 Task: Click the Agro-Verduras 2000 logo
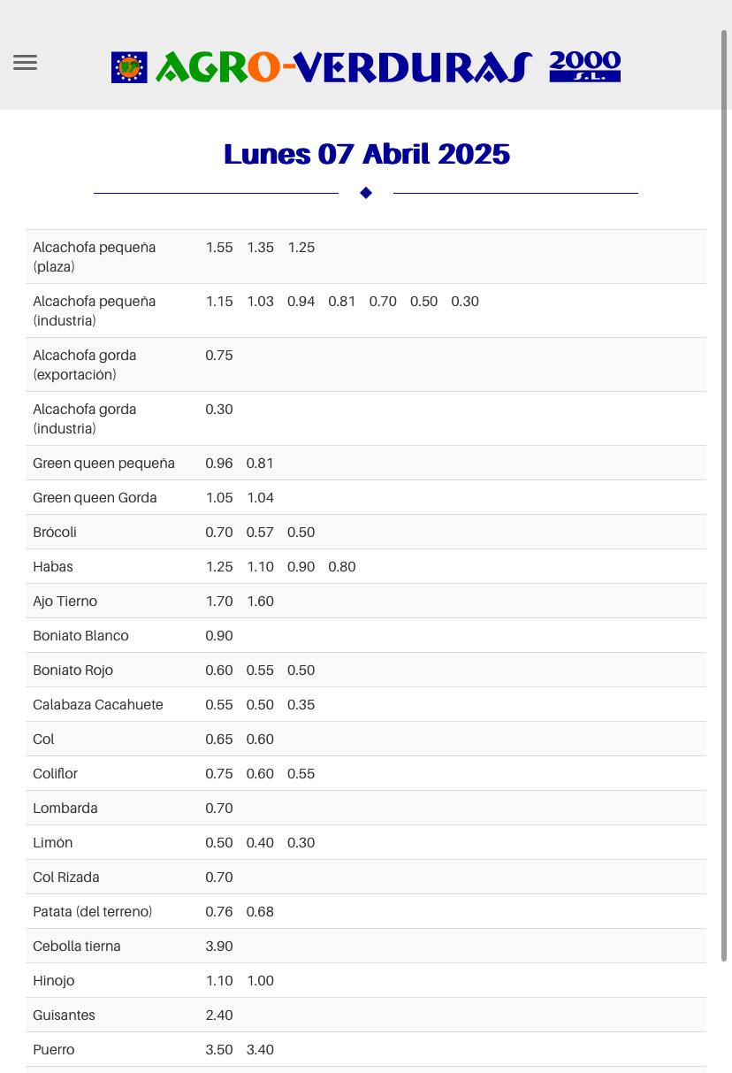(366, 67)
